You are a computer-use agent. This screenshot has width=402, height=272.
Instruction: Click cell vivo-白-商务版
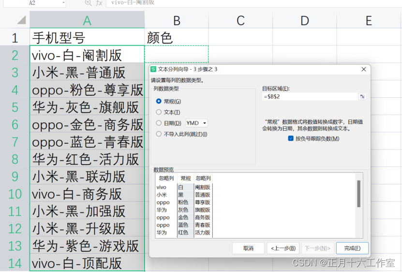87,194
